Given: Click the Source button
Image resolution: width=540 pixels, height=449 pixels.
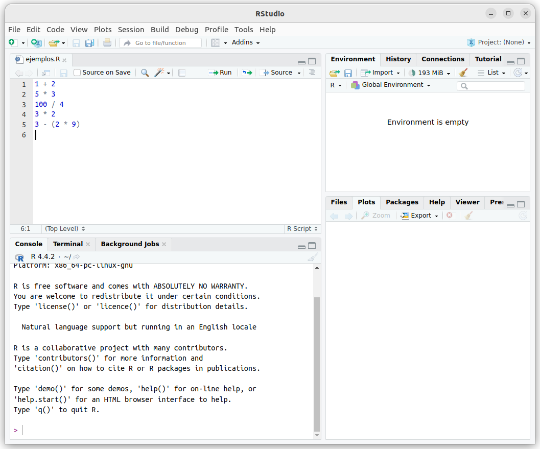Looking at the screenshot, I should [276, 73].
